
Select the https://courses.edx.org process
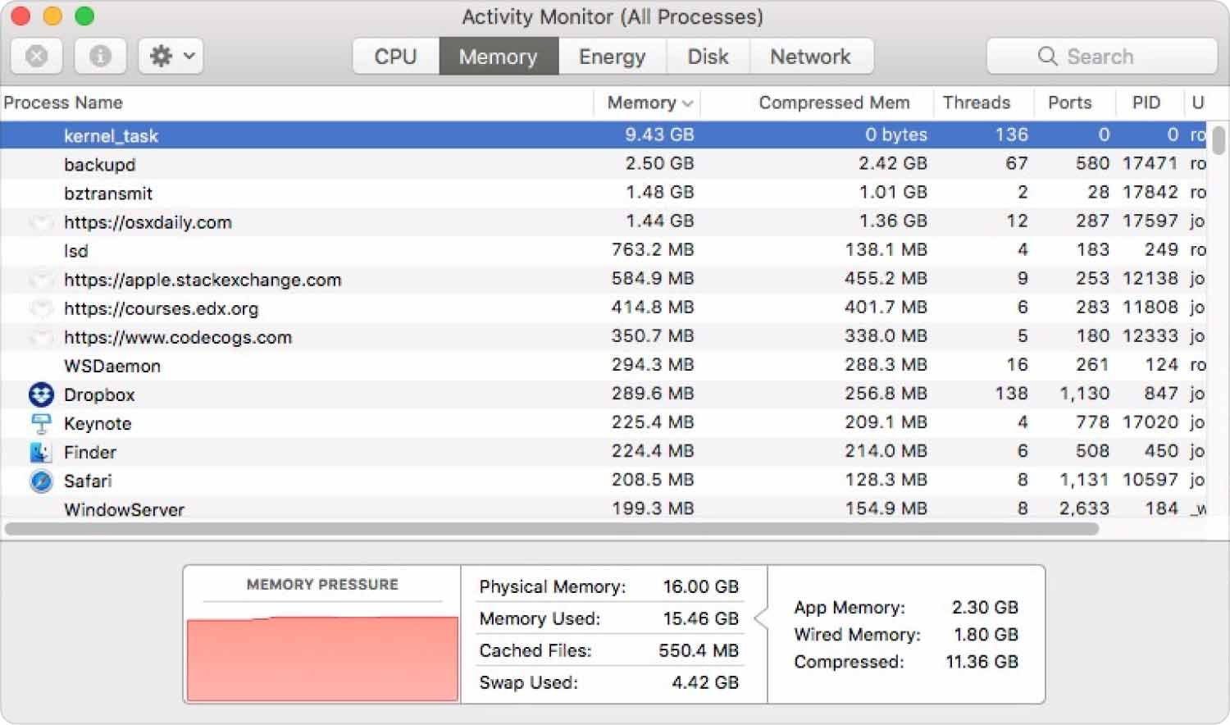(161, 308)
